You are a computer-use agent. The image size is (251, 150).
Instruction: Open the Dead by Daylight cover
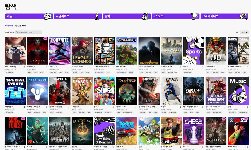click(194, 91)
